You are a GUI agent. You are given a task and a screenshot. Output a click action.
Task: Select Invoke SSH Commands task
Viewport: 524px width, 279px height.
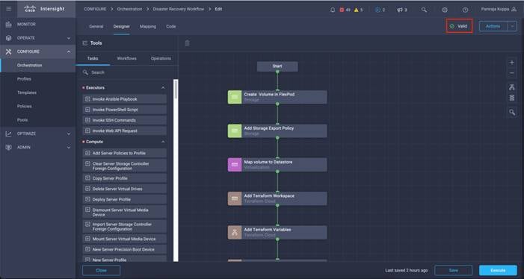124,120
